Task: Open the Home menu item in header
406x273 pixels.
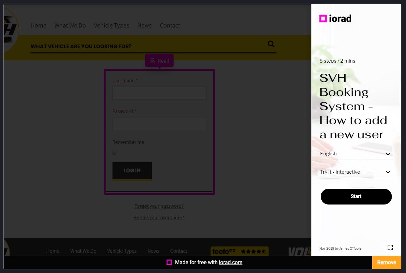Action: pyautogui.click(x=38, y=26)
